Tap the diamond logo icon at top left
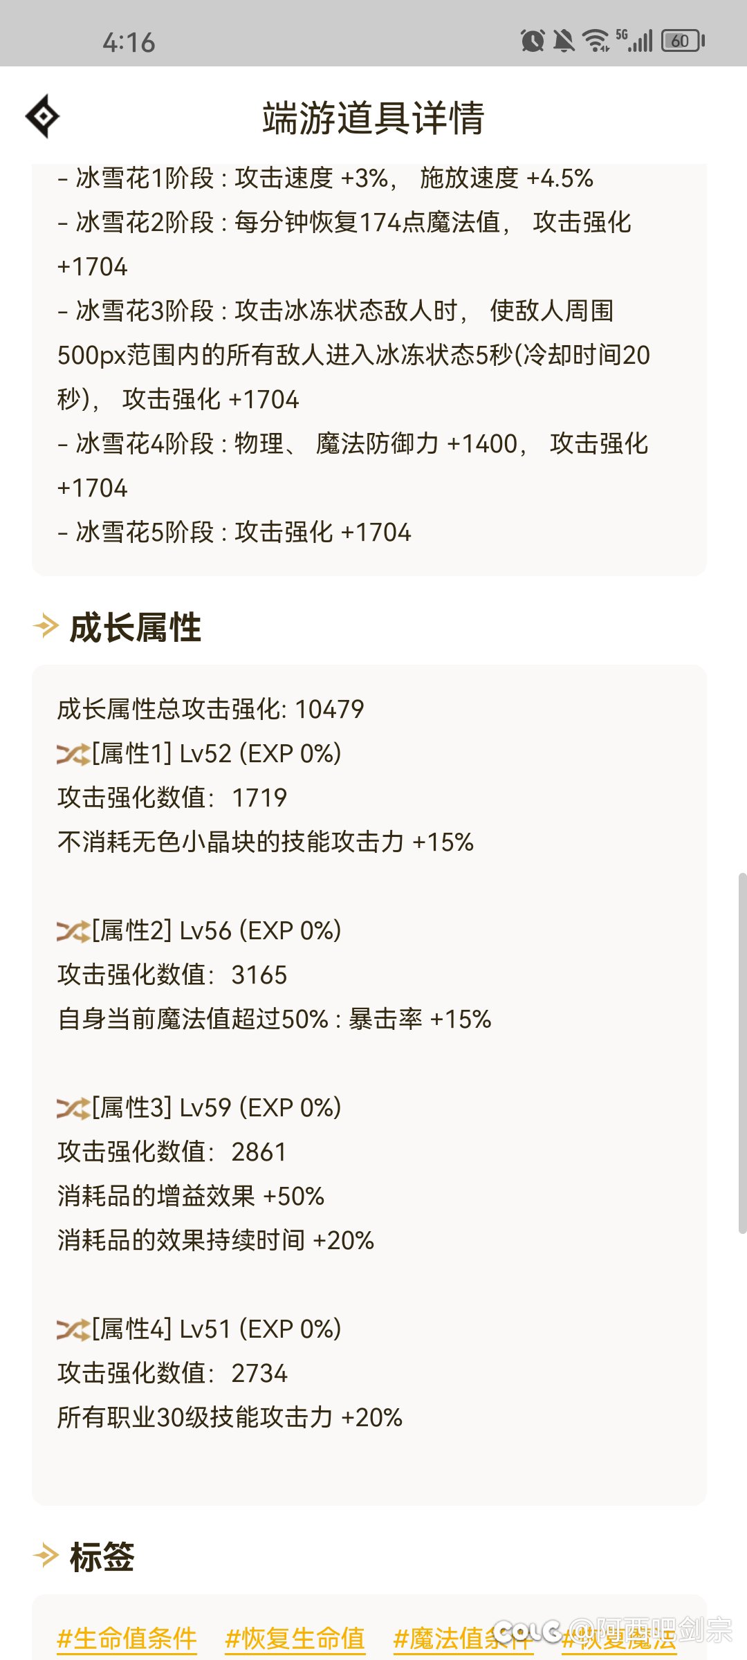Screen dimensions: 747x1660 pos(43,116)
